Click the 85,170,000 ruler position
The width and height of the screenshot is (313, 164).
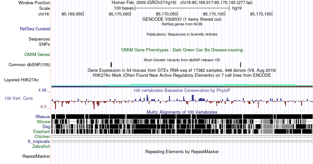pos(119,14)
